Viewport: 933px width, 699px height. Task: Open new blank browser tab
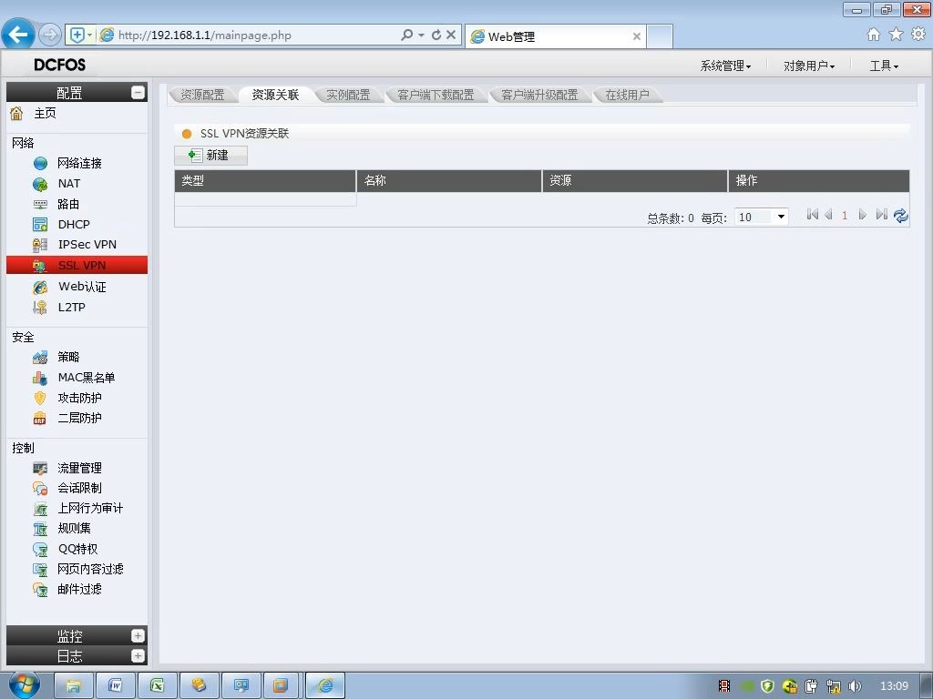click(660, 36)
